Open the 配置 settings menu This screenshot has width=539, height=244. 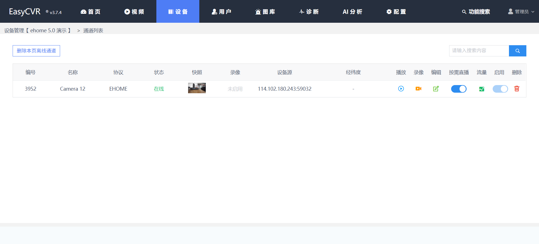(x=396, y=12)
